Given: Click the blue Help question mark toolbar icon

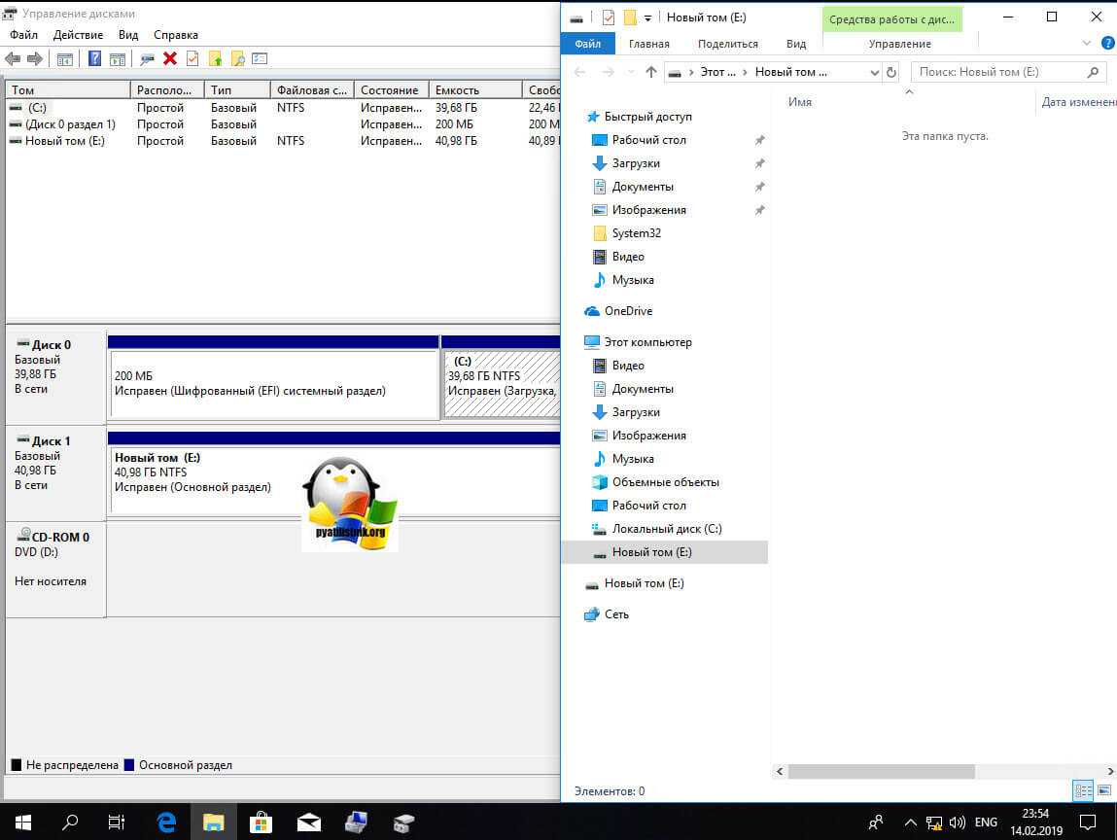Looking at the screenshot, I should (x=94, y=58).
